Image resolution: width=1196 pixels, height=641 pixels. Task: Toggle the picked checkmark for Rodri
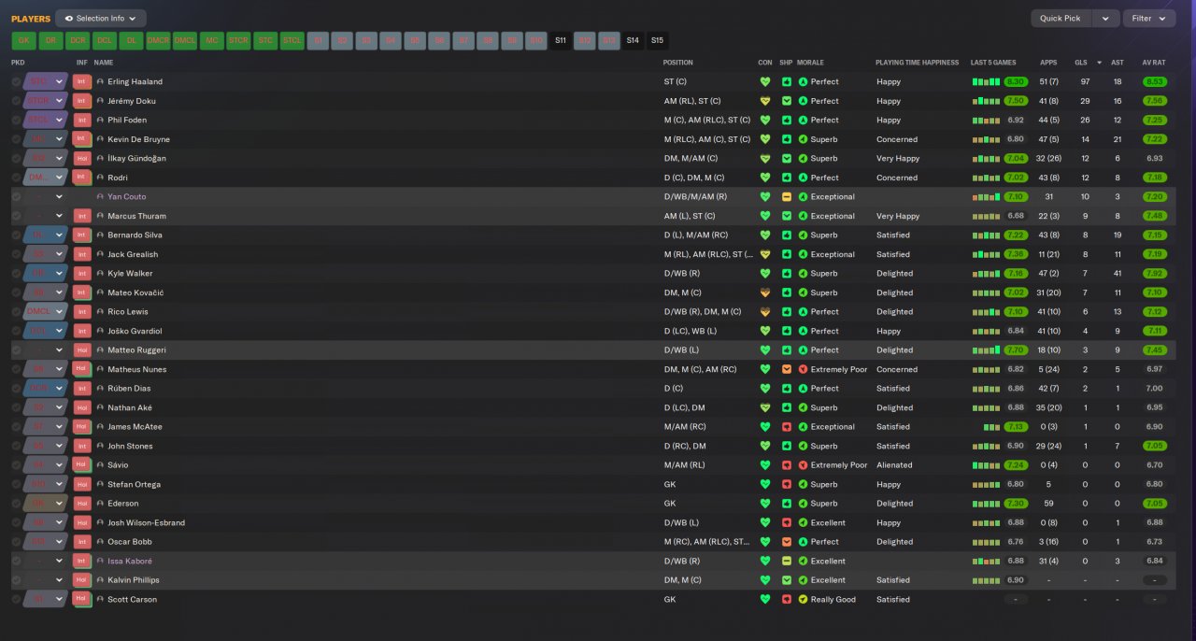click(x=16, y=178)
